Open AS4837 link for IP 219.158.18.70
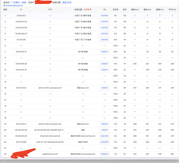 pos(105,52)
